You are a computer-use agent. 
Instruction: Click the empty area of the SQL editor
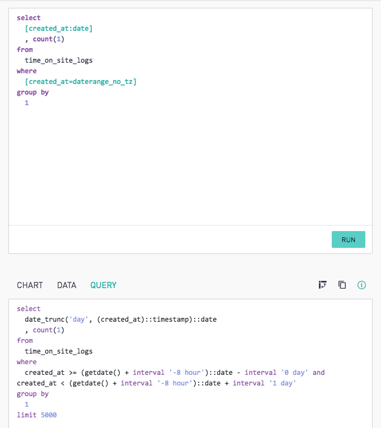190,164
